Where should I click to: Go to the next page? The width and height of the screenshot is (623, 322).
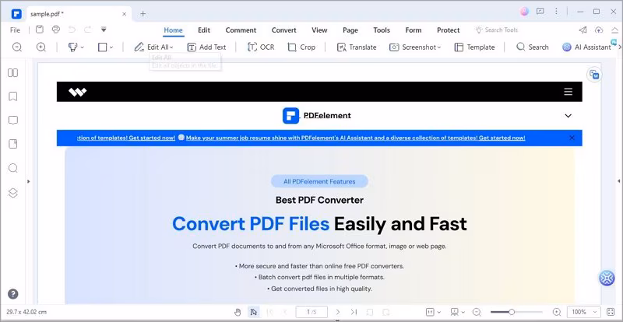point(338,312)
